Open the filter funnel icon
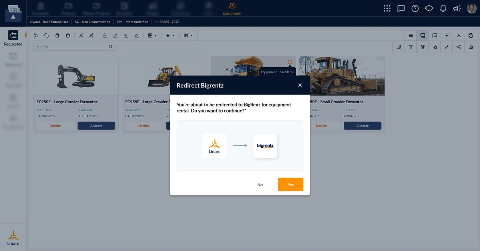This screenshot has width=480, height=251. tap(410, 47)
